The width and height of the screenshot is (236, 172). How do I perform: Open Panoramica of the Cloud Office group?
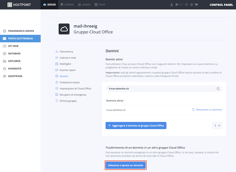click(64, 52)
